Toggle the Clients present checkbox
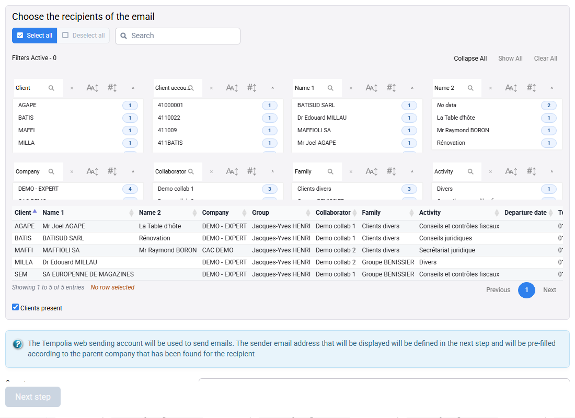 pyautogui.click(x=15, y=307)
